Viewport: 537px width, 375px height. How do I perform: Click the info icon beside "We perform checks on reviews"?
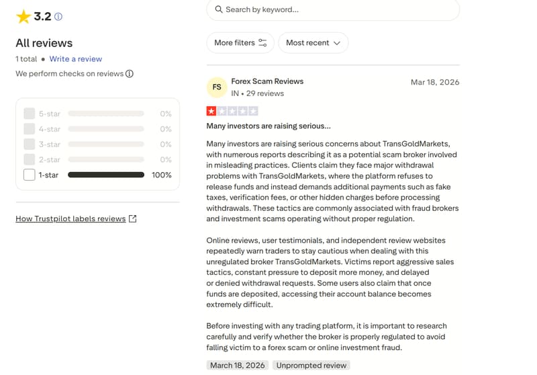[x=129, y=74]
